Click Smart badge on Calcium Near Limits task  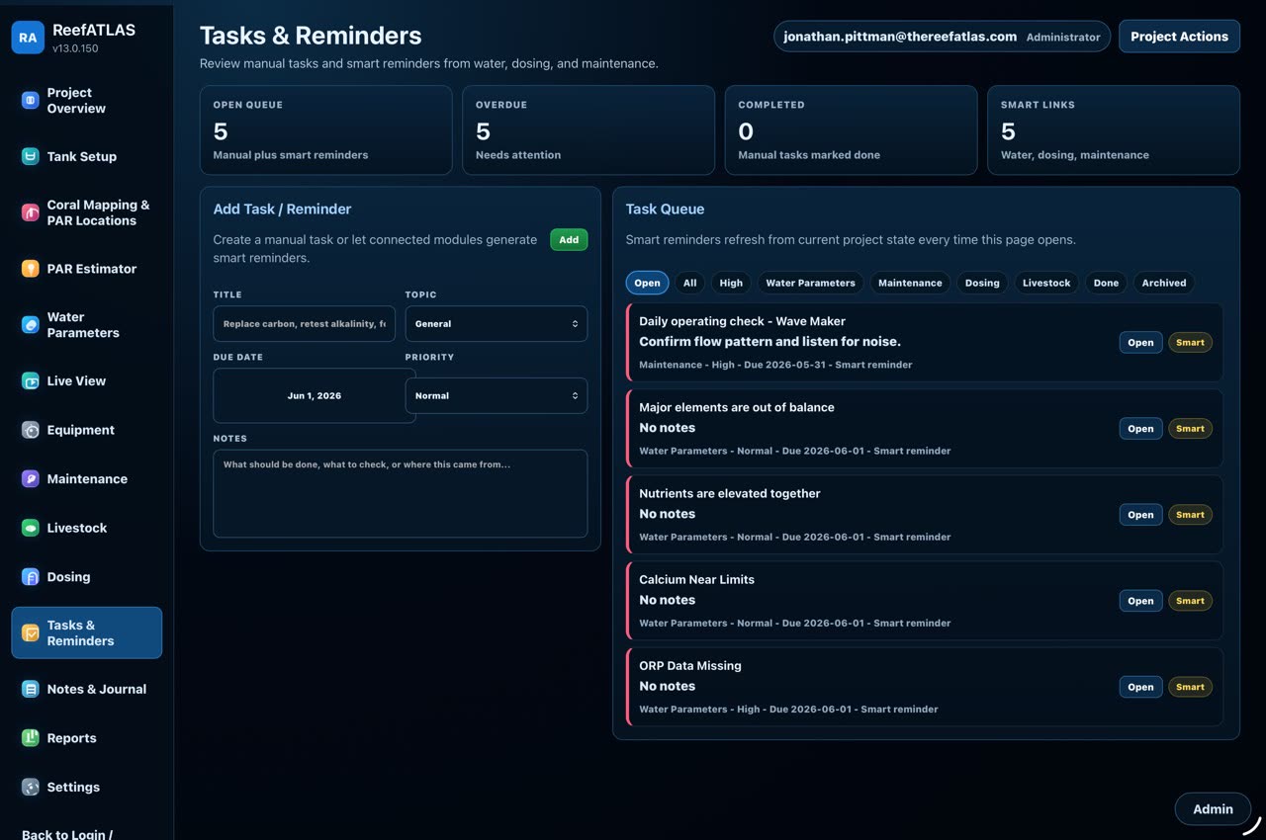click(x=1190, y=601)
